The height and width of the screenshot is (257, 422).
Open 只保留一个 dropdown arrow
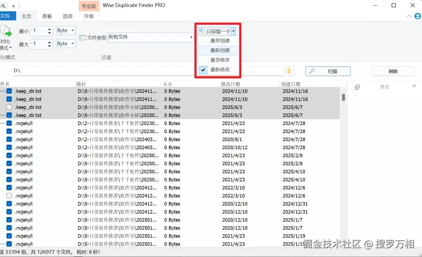coord(233,32)
